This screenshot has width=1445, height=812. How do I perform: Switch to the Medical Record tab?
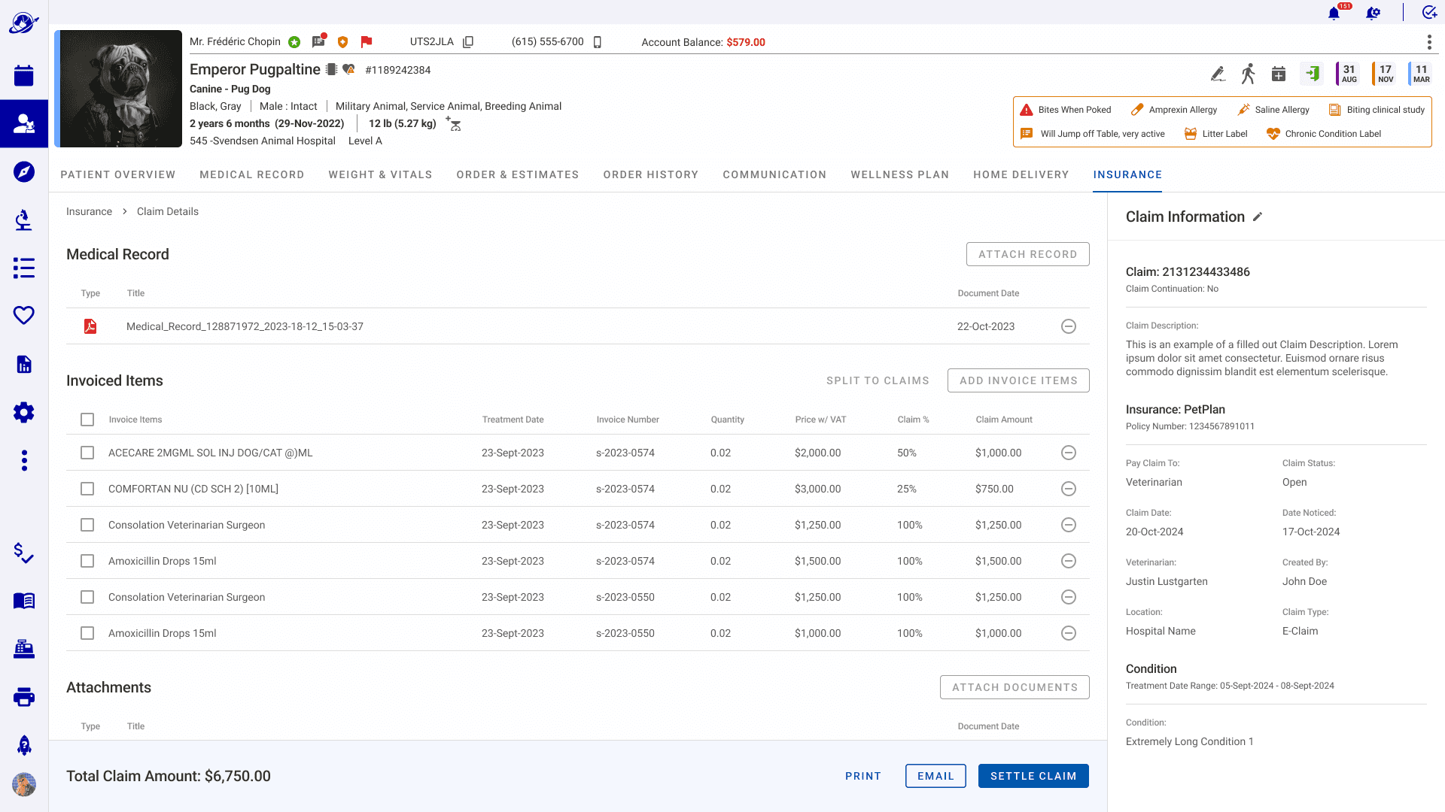coord(251,174)
